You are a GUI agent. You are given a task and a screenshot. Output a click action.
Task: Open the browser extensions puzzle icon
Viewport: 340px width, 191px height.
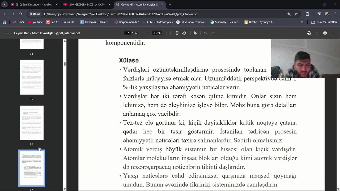[307, 14]
